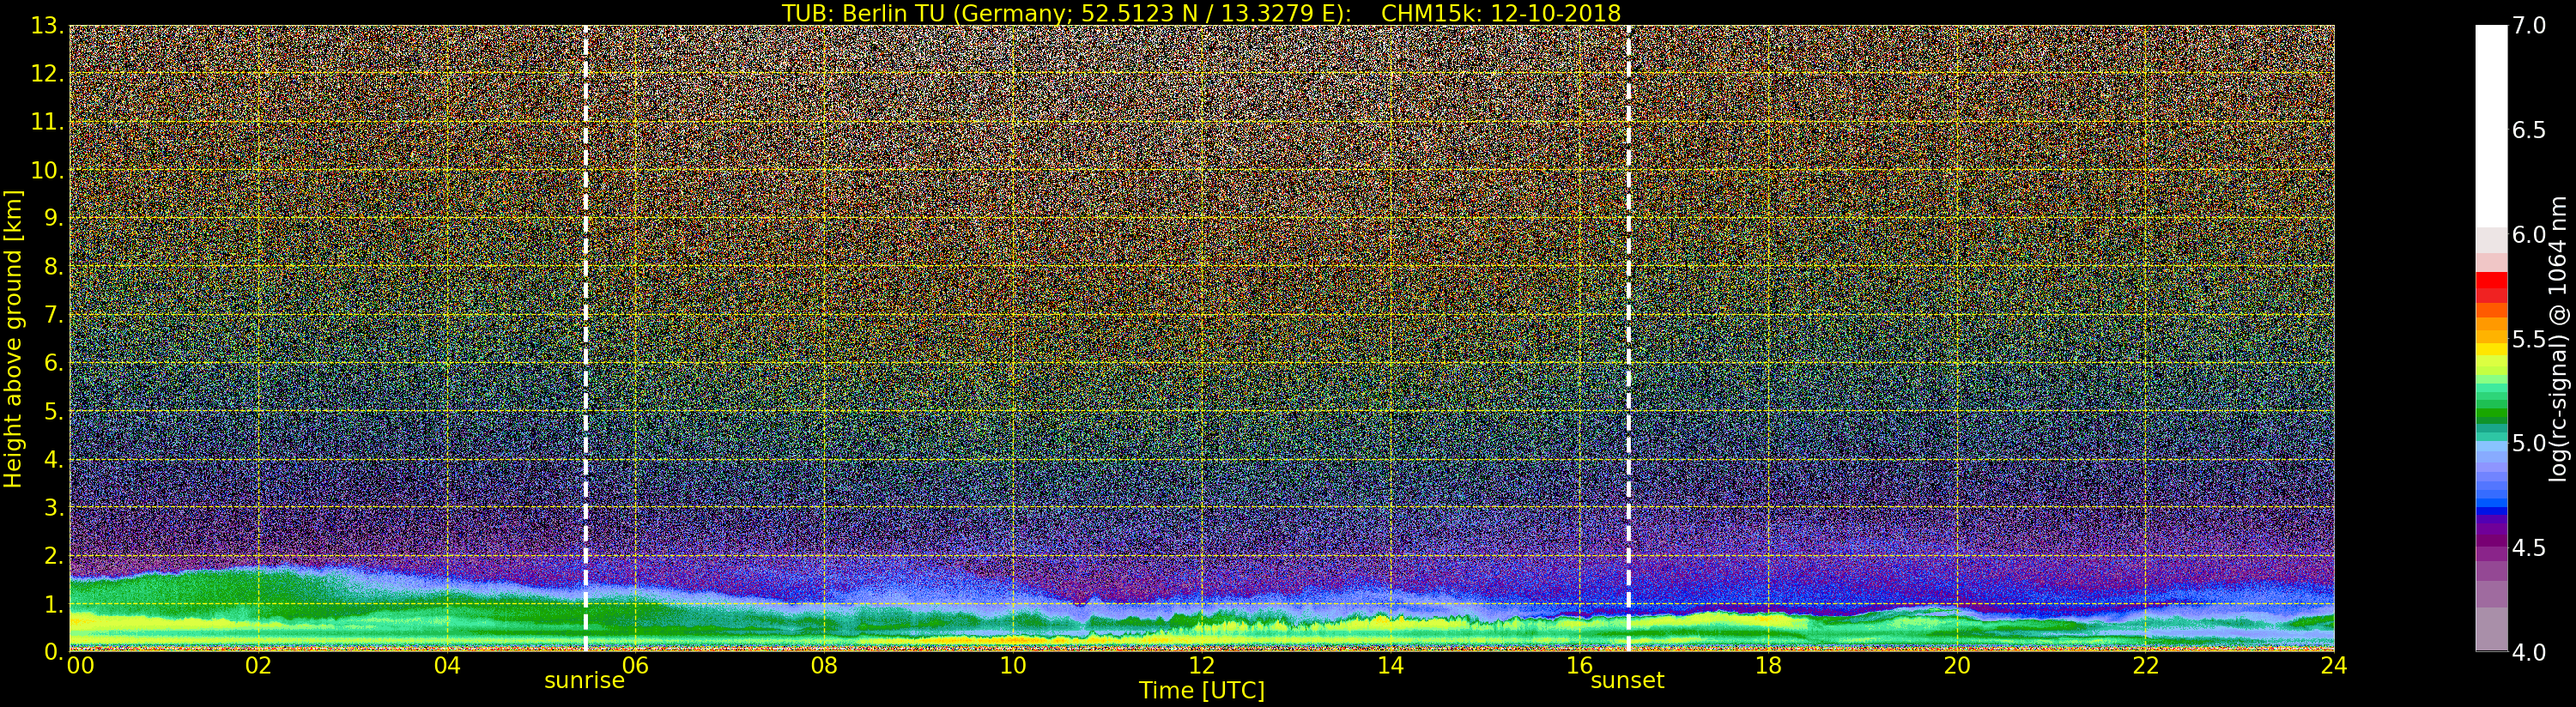Viewport: 2576px width, 707px height.
Task: Pick the "13." height axis tick label
Action: click(x=48, y=26)
